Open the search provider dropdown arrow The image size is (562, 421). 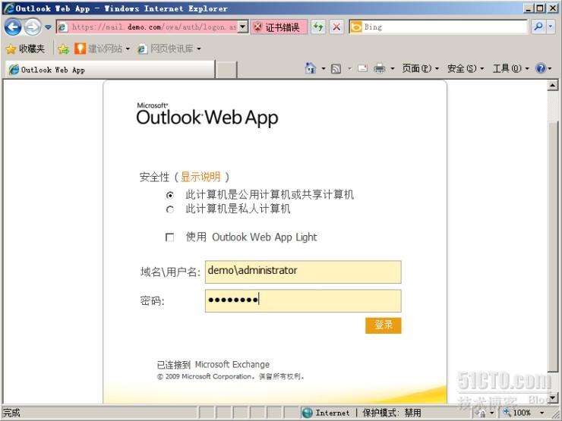click(551, 27)
